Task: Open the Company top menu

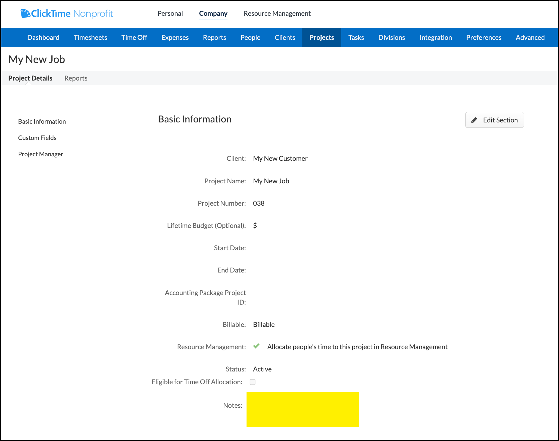Action: [213, 13]
